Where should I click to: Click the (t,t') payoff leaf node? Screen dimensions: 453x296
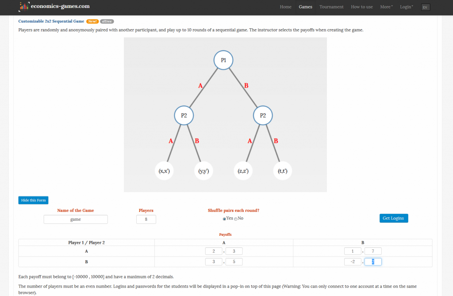pyautogui.click(x=282, y=171)
